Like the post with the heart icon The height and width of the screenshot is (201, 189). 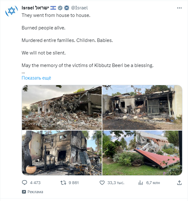tap(102, 182)
